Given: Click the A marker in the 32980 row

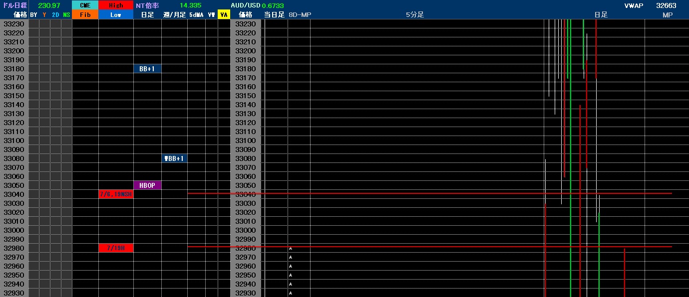Looking at the screenshot, I should point(290,248).
